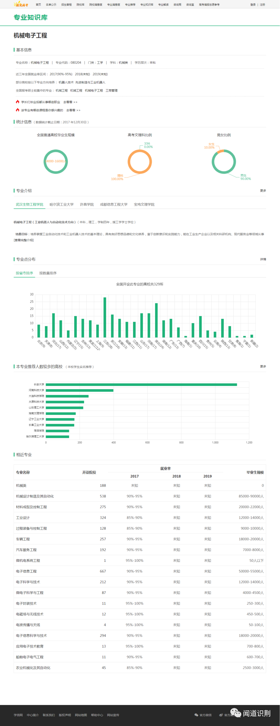
Task: Open 专业推荐 in the top navigation
Action: tap(130, 4)
